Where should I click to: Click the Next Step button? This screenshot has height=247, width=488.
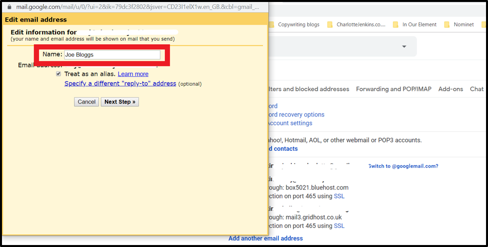coord(120,102)
